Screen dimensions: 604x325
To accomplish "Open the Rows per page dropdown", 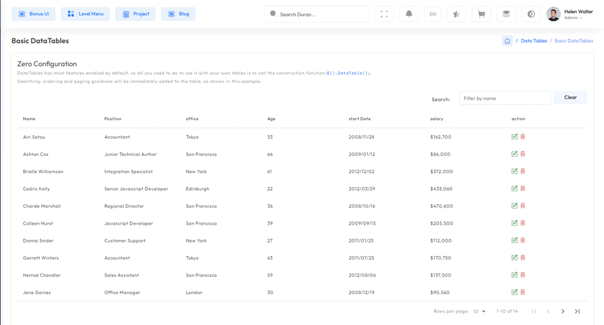I will coord(480,311).
